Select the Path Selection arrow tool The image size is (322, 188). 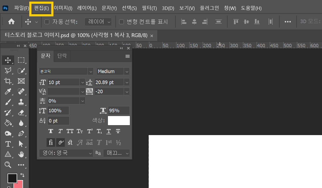click(21, 144)
